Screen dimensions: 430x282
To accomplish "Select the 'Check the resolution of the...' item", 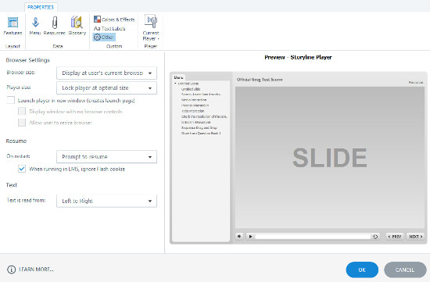I will coord(204,116).
